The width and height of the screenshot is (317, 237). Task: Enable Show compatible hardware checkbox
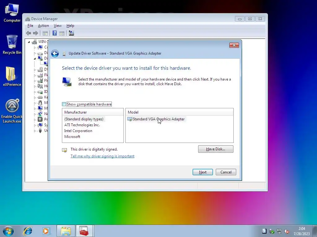64,104
